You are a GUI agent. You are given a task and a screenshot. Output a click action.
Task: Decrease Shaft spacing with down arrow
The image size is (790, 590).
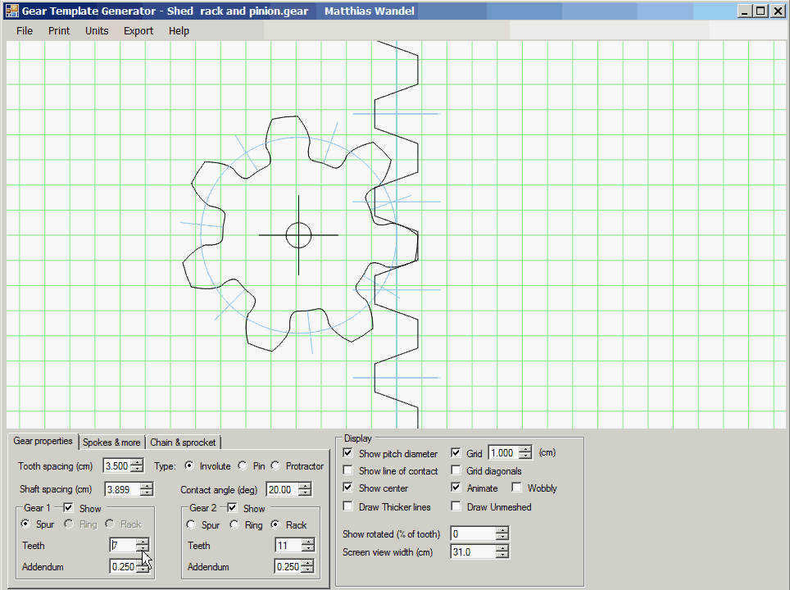pyautogui.click(x=147, y=493)
